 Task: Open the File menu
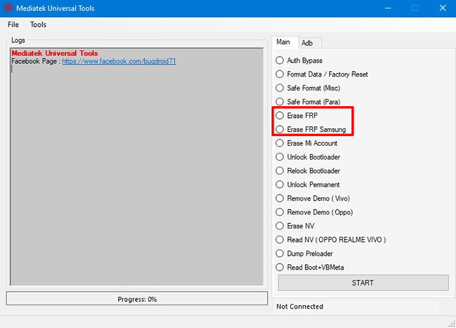[x=13, y=25]
